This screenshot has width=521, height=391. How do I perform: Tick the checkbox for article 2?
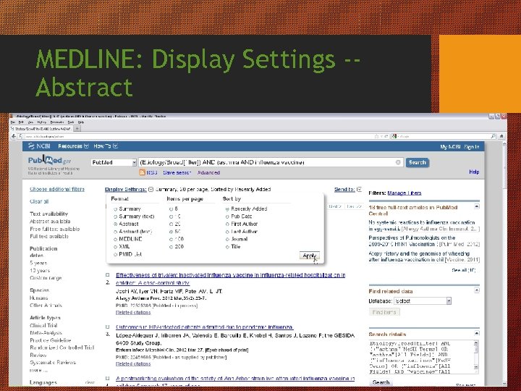[107, 275]
